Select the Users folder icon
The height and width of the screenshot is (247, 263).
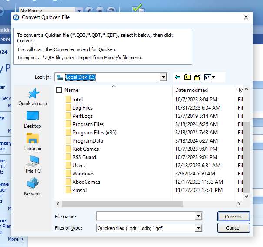pyautogui.click(x=68, y=166)
